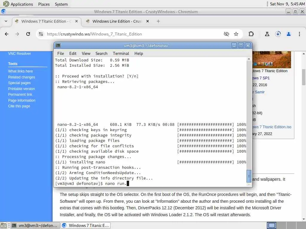Click the Samir author link
306x229 pixels.
(258, 92)
